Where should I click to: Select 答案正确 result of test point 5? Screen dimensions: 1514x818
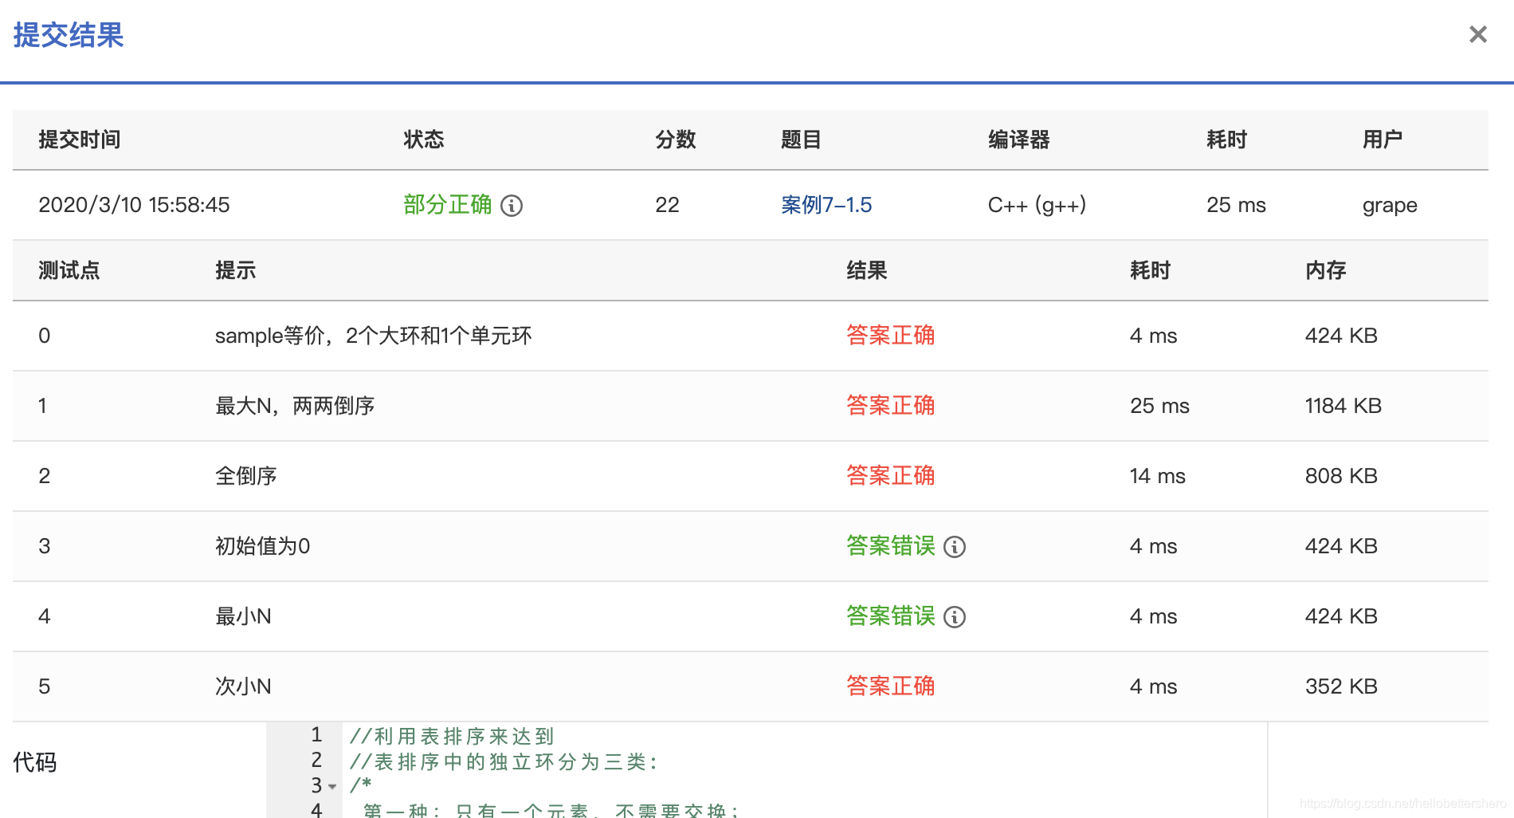point(890,686)
